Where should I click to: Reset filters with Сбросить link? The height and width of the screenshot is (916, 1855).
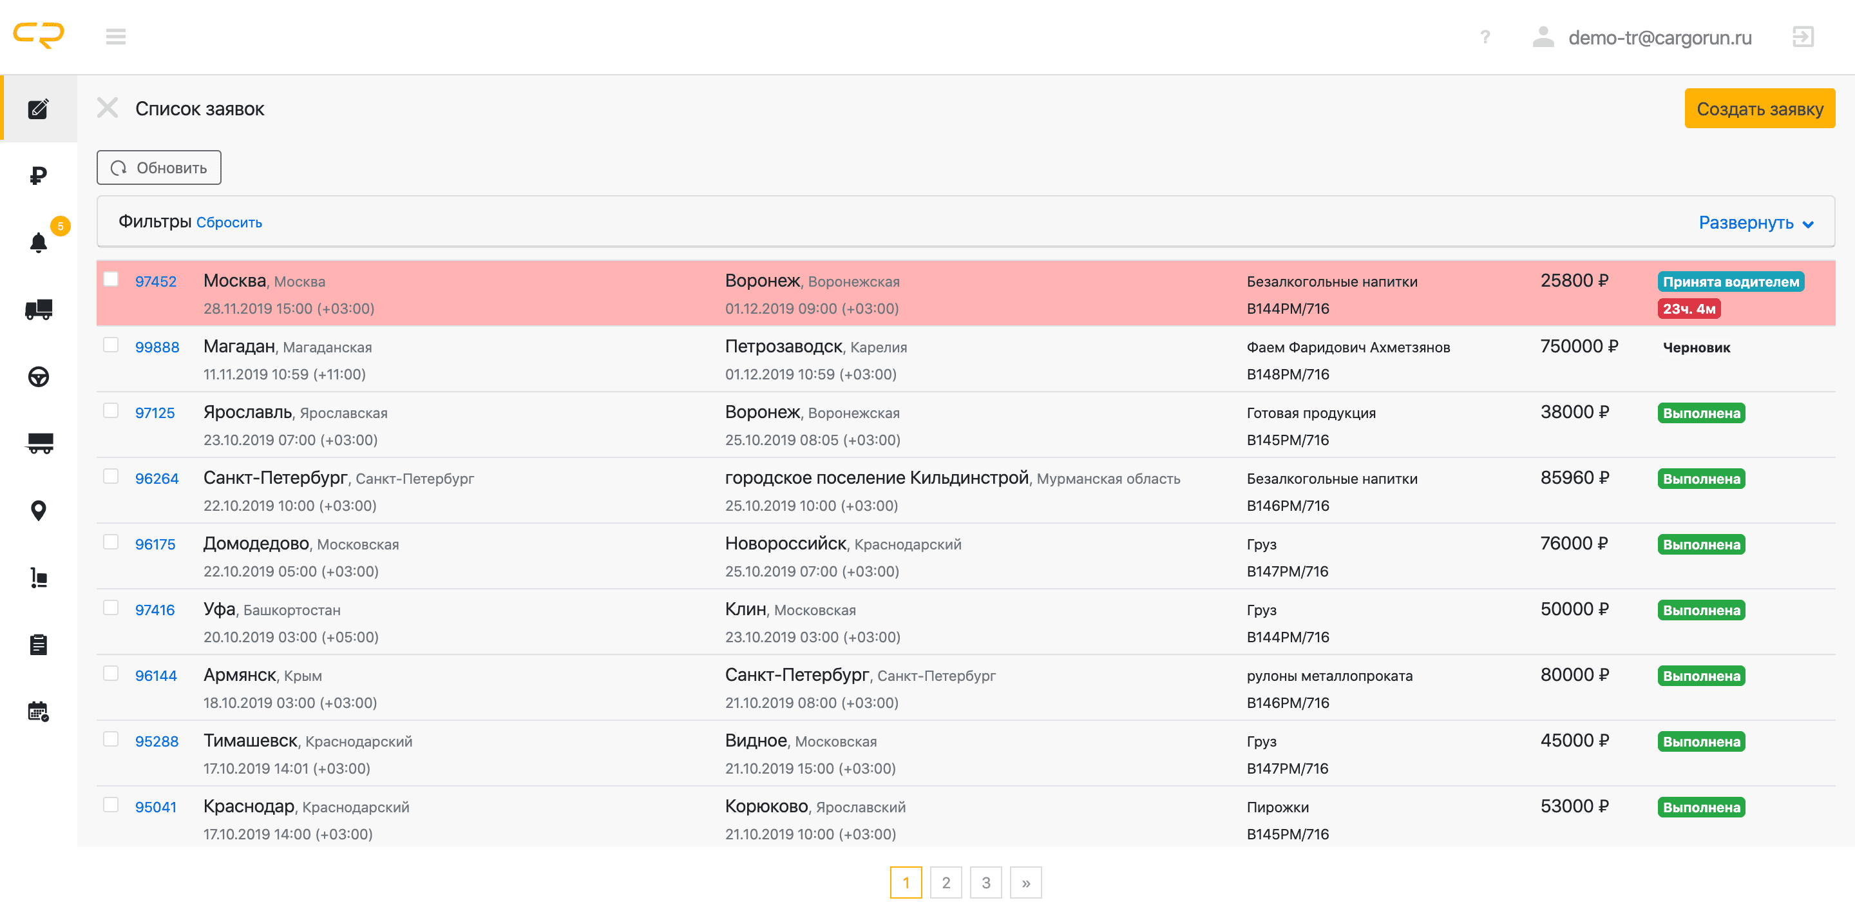pos(229,224)
